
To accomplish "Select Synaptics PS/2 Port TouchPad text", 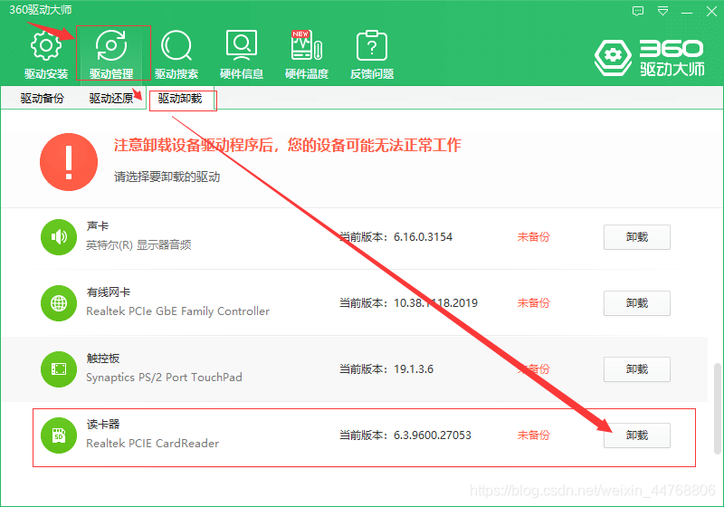I will click(x=164, y=378).
